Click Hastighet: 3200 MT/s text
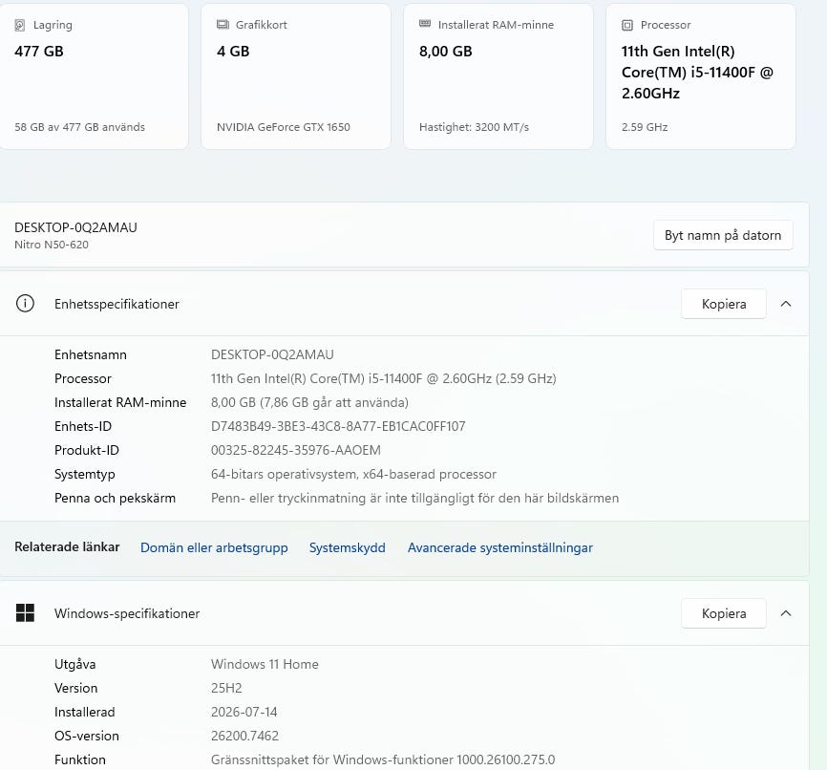Viewport: 827px width, 770px height. [474, 127]
